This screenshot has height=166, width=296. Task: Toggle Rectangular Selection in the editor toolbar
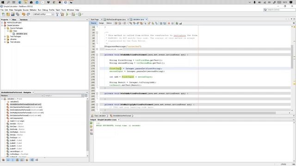click(x=145, y=24)
